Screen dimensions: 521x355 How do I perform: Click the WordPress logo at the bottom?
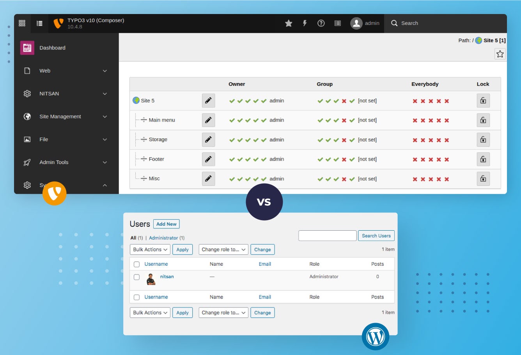[376, 336]
